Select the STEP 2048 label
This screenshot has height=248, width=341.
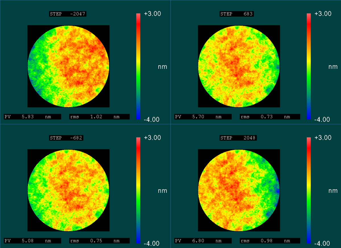(x=238, y=138)
